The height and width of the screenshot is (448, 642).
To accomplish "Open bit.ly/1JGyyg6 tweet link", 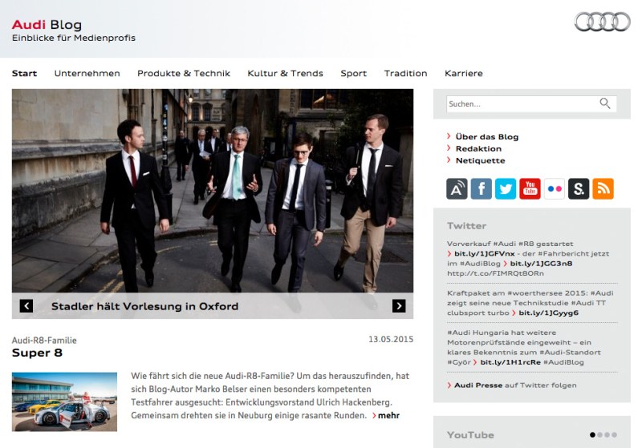I will [548, 313].
